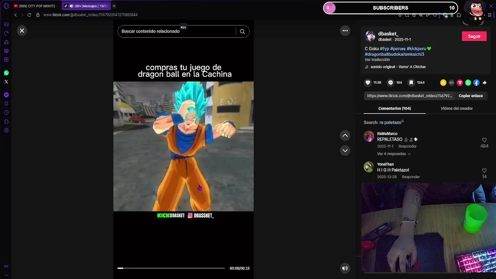
Task: Save video with bookmark icon
Action: click(x=411, y=83)
